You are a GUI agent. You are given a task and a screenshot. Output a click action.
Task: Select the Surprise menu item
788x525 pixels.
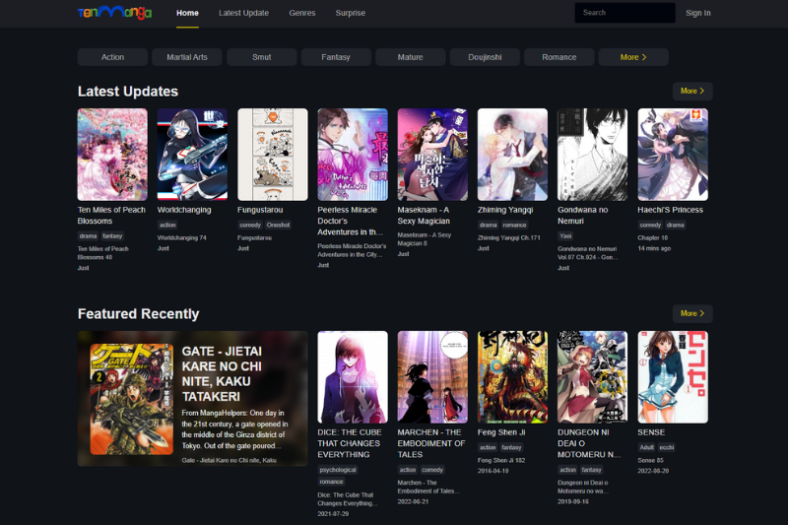(351, 13)
